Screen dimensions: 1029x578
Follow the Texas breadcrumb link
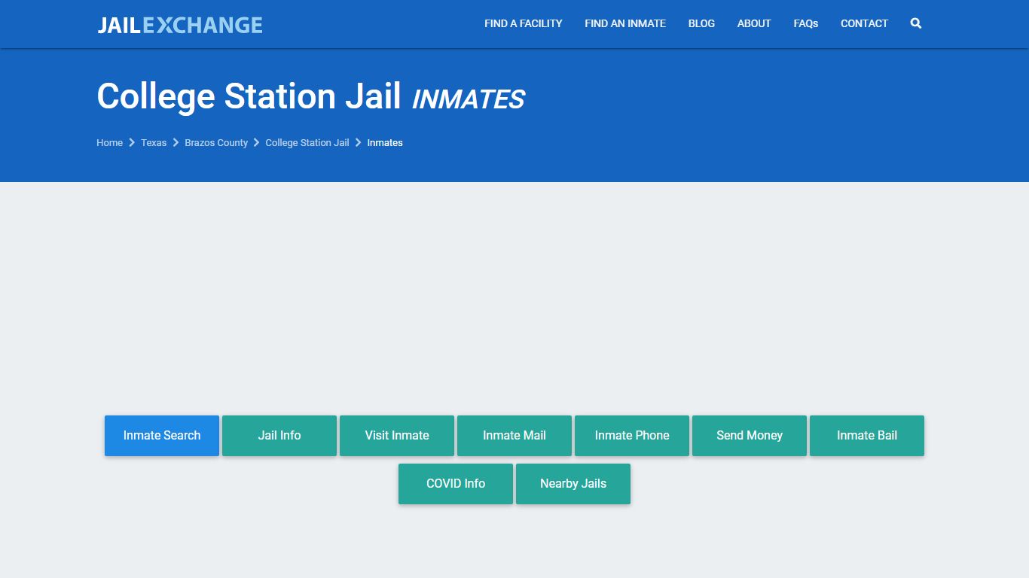click(154, 142)
